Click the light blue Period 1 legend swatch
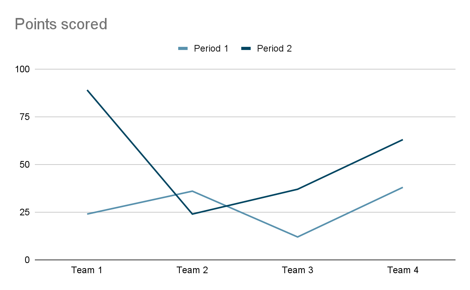This screenshot has height=290, width=470. (x=183, y=48)
